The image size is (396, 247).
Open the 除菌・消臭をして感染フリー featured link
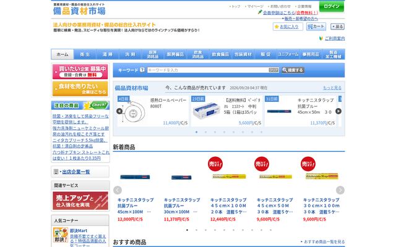pyautogui.click(x=80, y=119)
